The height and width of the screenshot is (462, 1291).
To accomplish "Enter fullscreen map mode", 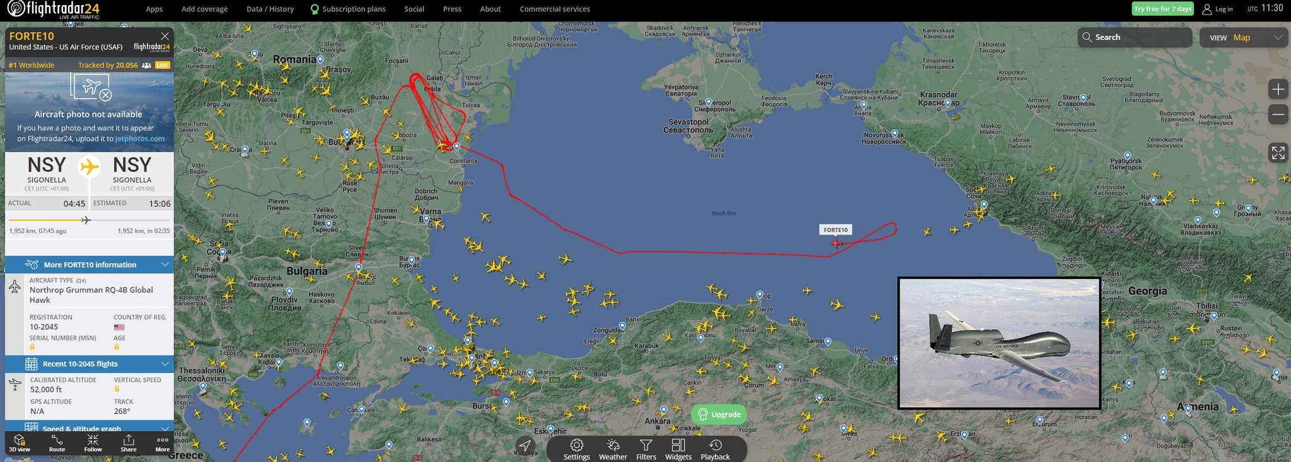I will (1278, 153).
